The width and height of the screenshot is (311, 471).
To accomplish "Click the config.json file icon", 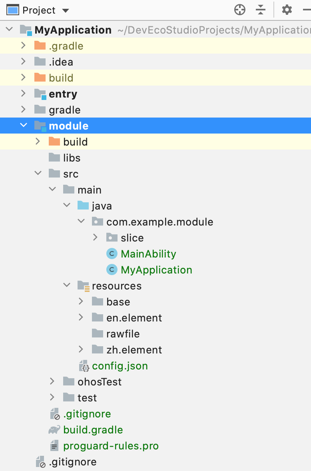I will pyautogui.click(x=84, y=366).
